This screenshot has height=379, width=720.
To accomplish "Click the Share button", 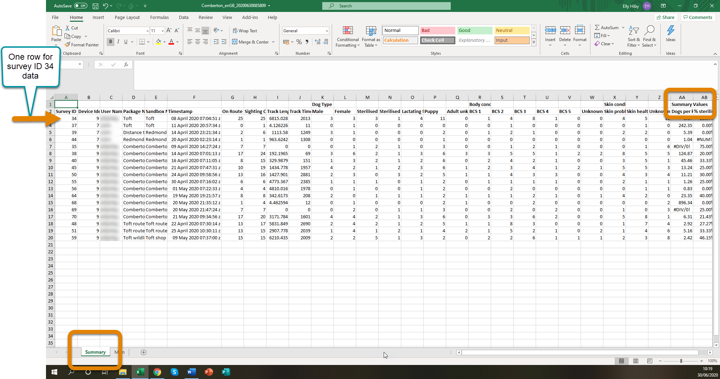I will 666,17.
